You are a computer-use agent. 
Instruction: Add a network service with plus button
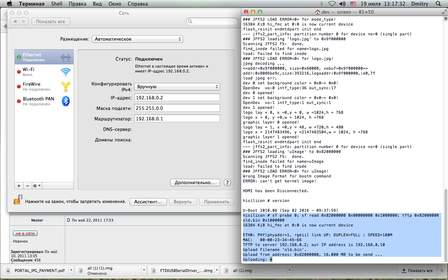point(19,185)
